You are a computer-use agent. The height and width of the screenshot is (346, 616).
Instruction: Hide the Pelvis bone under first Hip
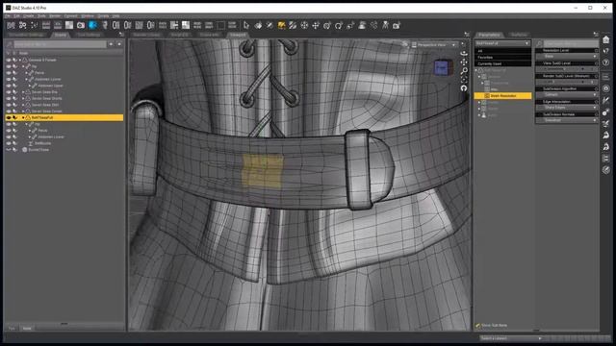click(x=9, y=73)
